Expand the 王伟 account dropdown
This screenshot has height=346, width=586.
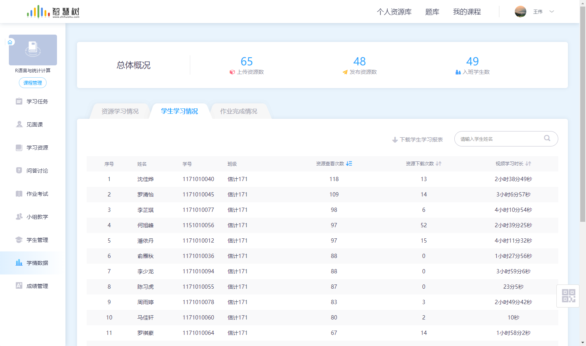(543, 12)
